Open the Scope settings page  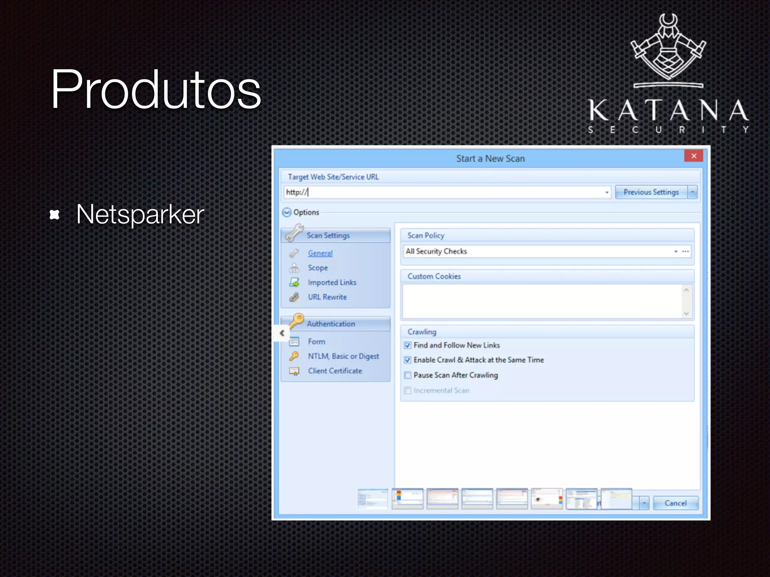[x=318, y=268]
